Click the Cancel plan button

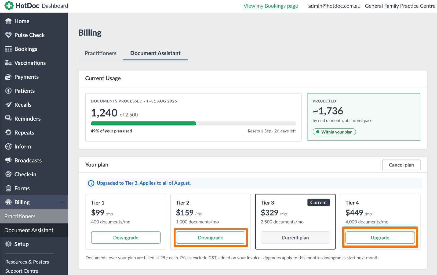[x=401, y=165]
